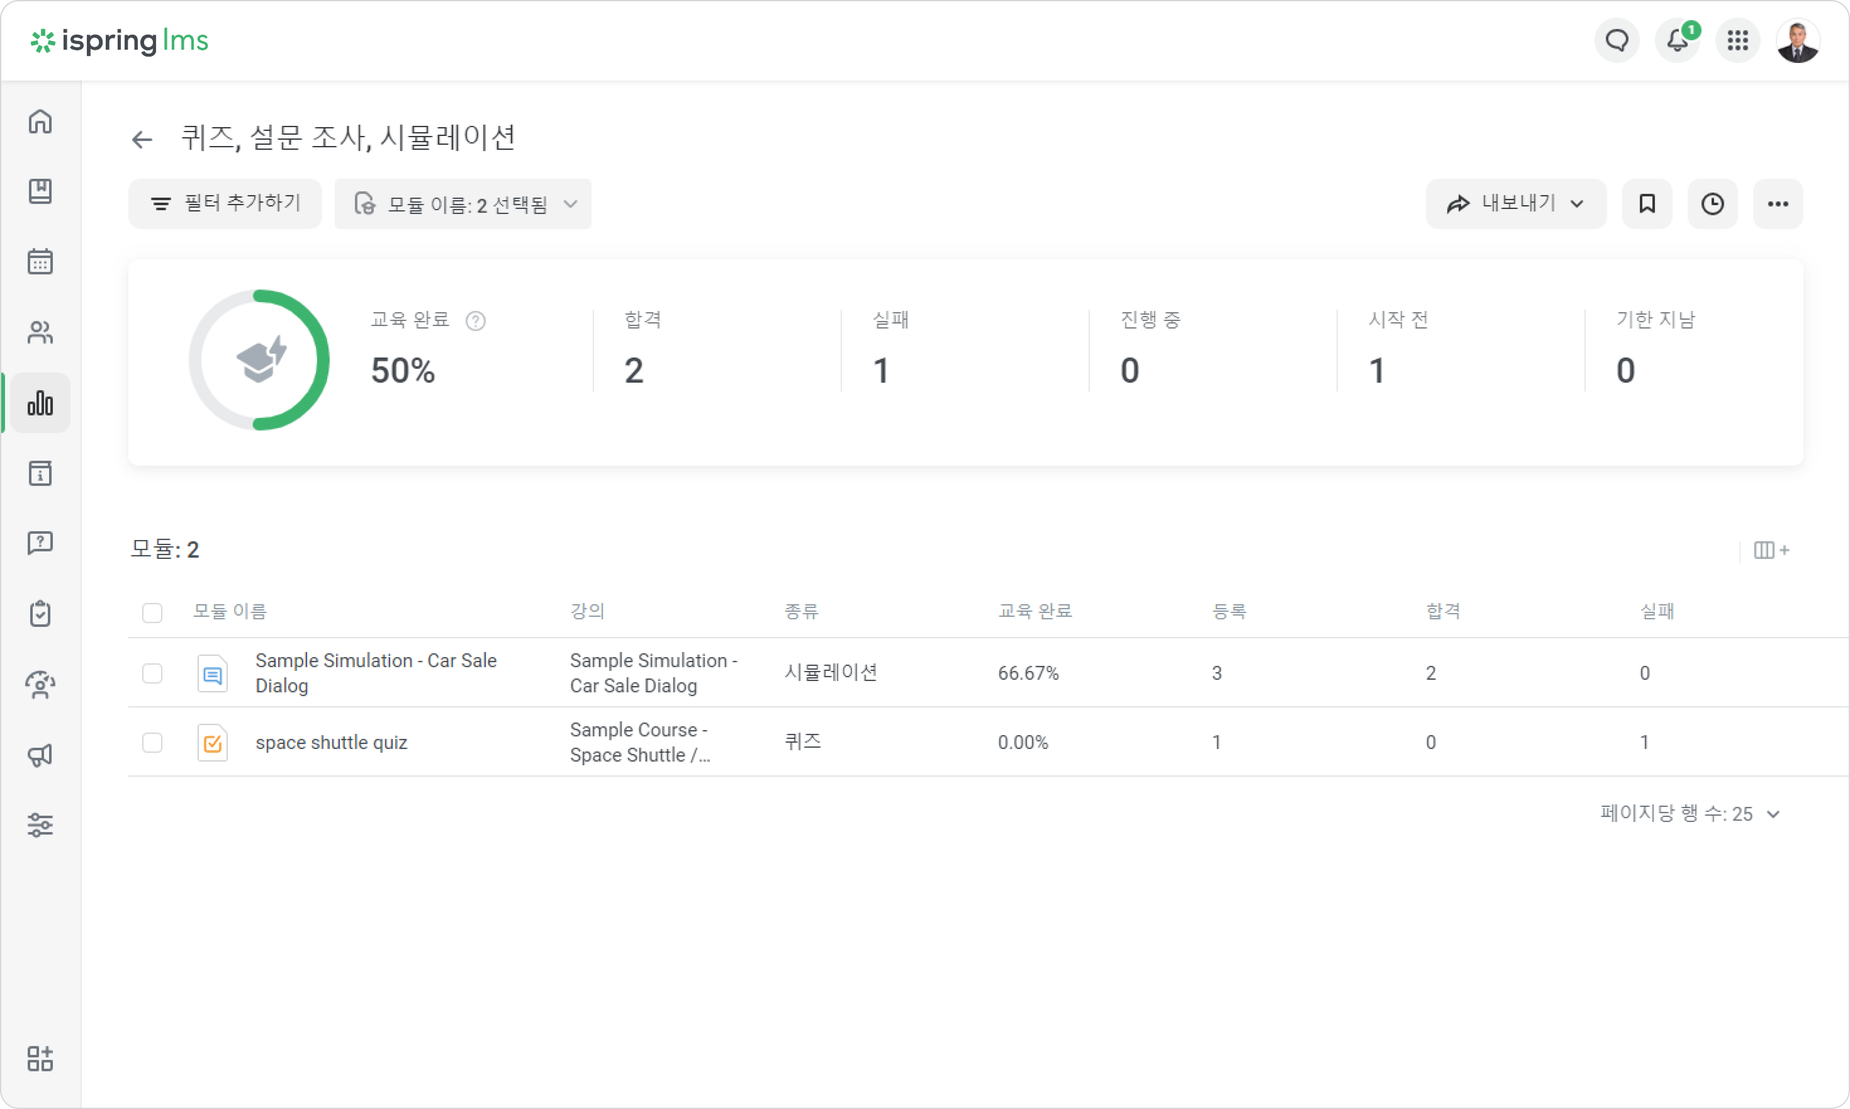Click the 기한 지남 summary label
This screenshot has height=1109, width=1850.
[x=1656, y=320]
